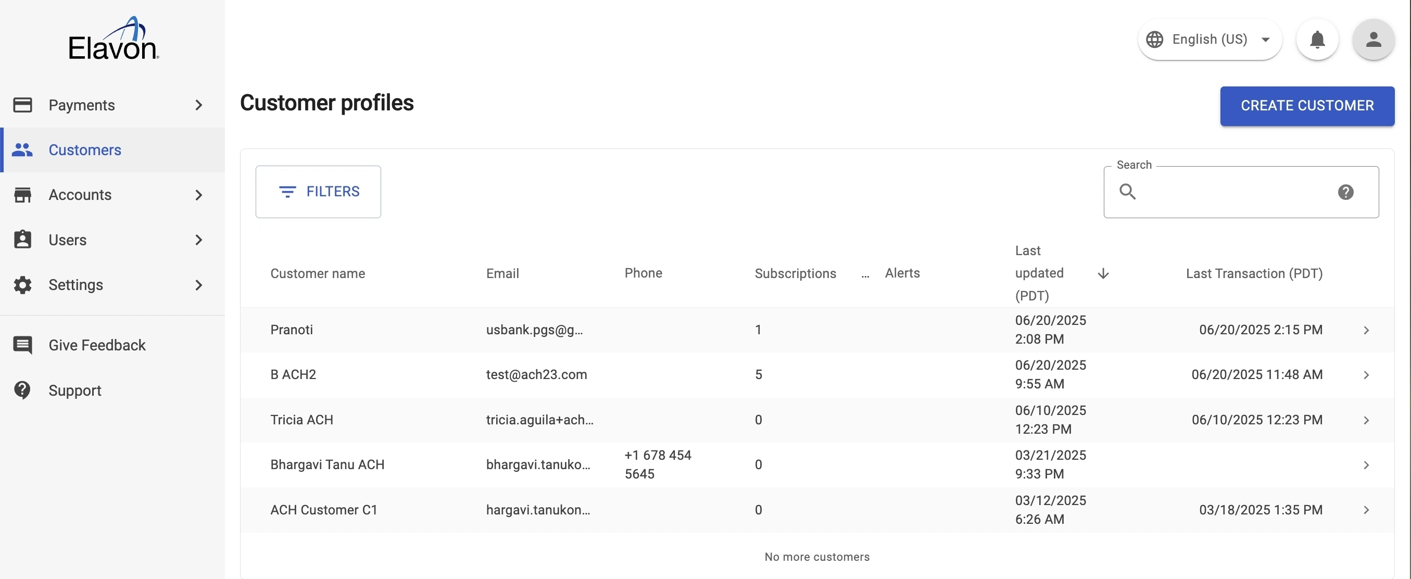
Task: Expand the Payments menu chevron
Action: click(x=199, y=105)
